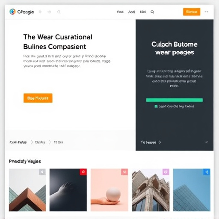Click the green progress bar in dark panel
The height and width of the screenshot is (219, 219).
(x=175, y=100)
